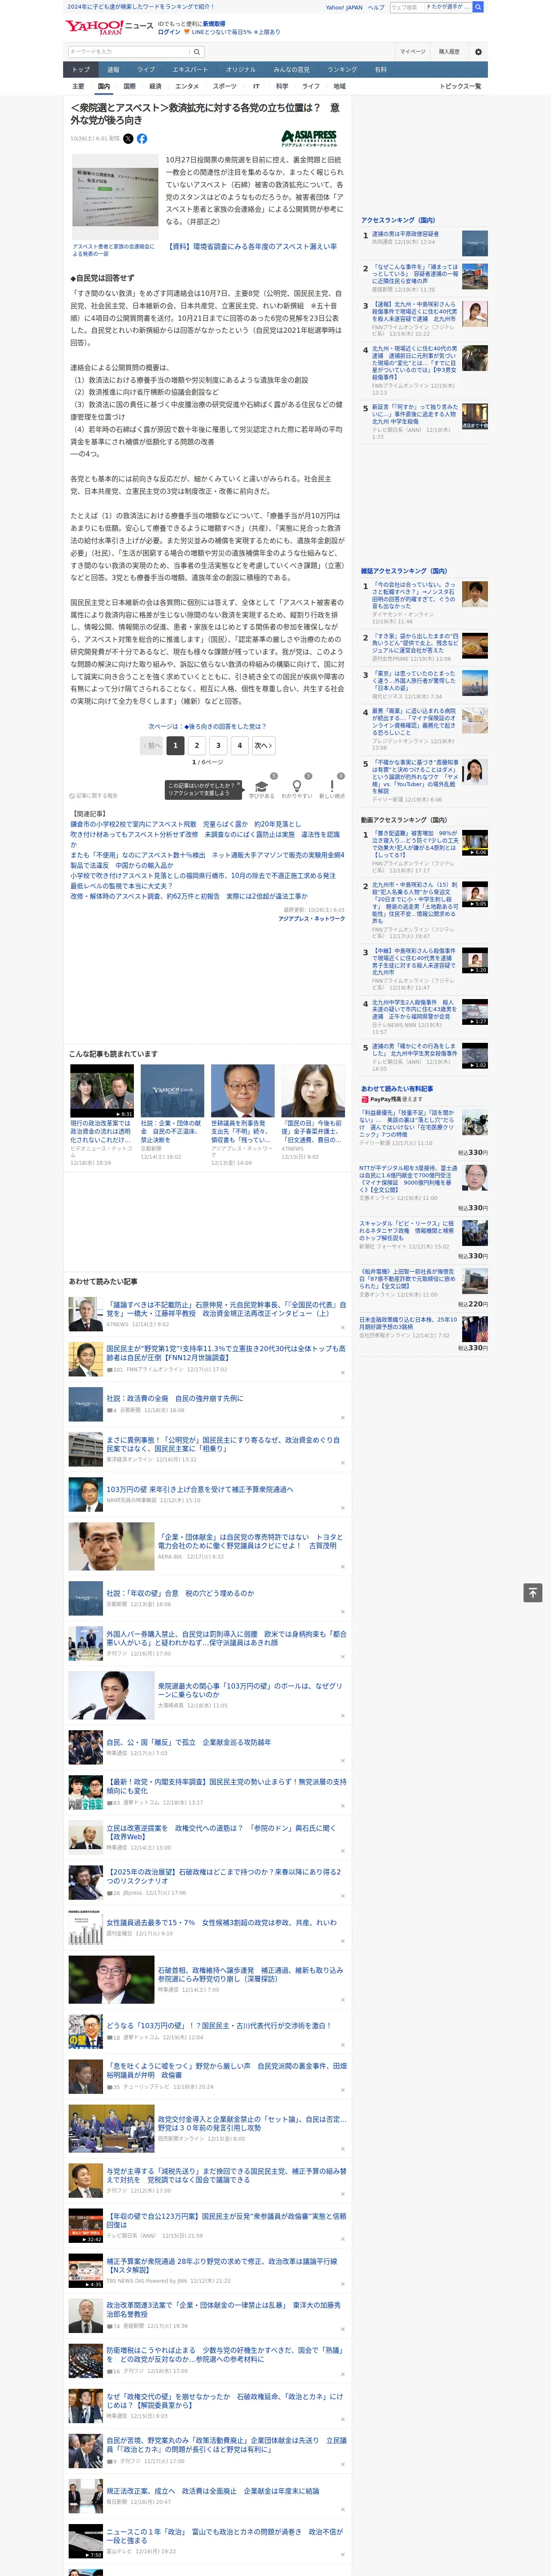Click the magnifier icon in keyword search box

[x=197, y=52]
